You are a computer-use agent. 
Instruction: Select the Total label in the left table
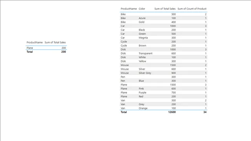pyautogui.click(x=30, y=52)
